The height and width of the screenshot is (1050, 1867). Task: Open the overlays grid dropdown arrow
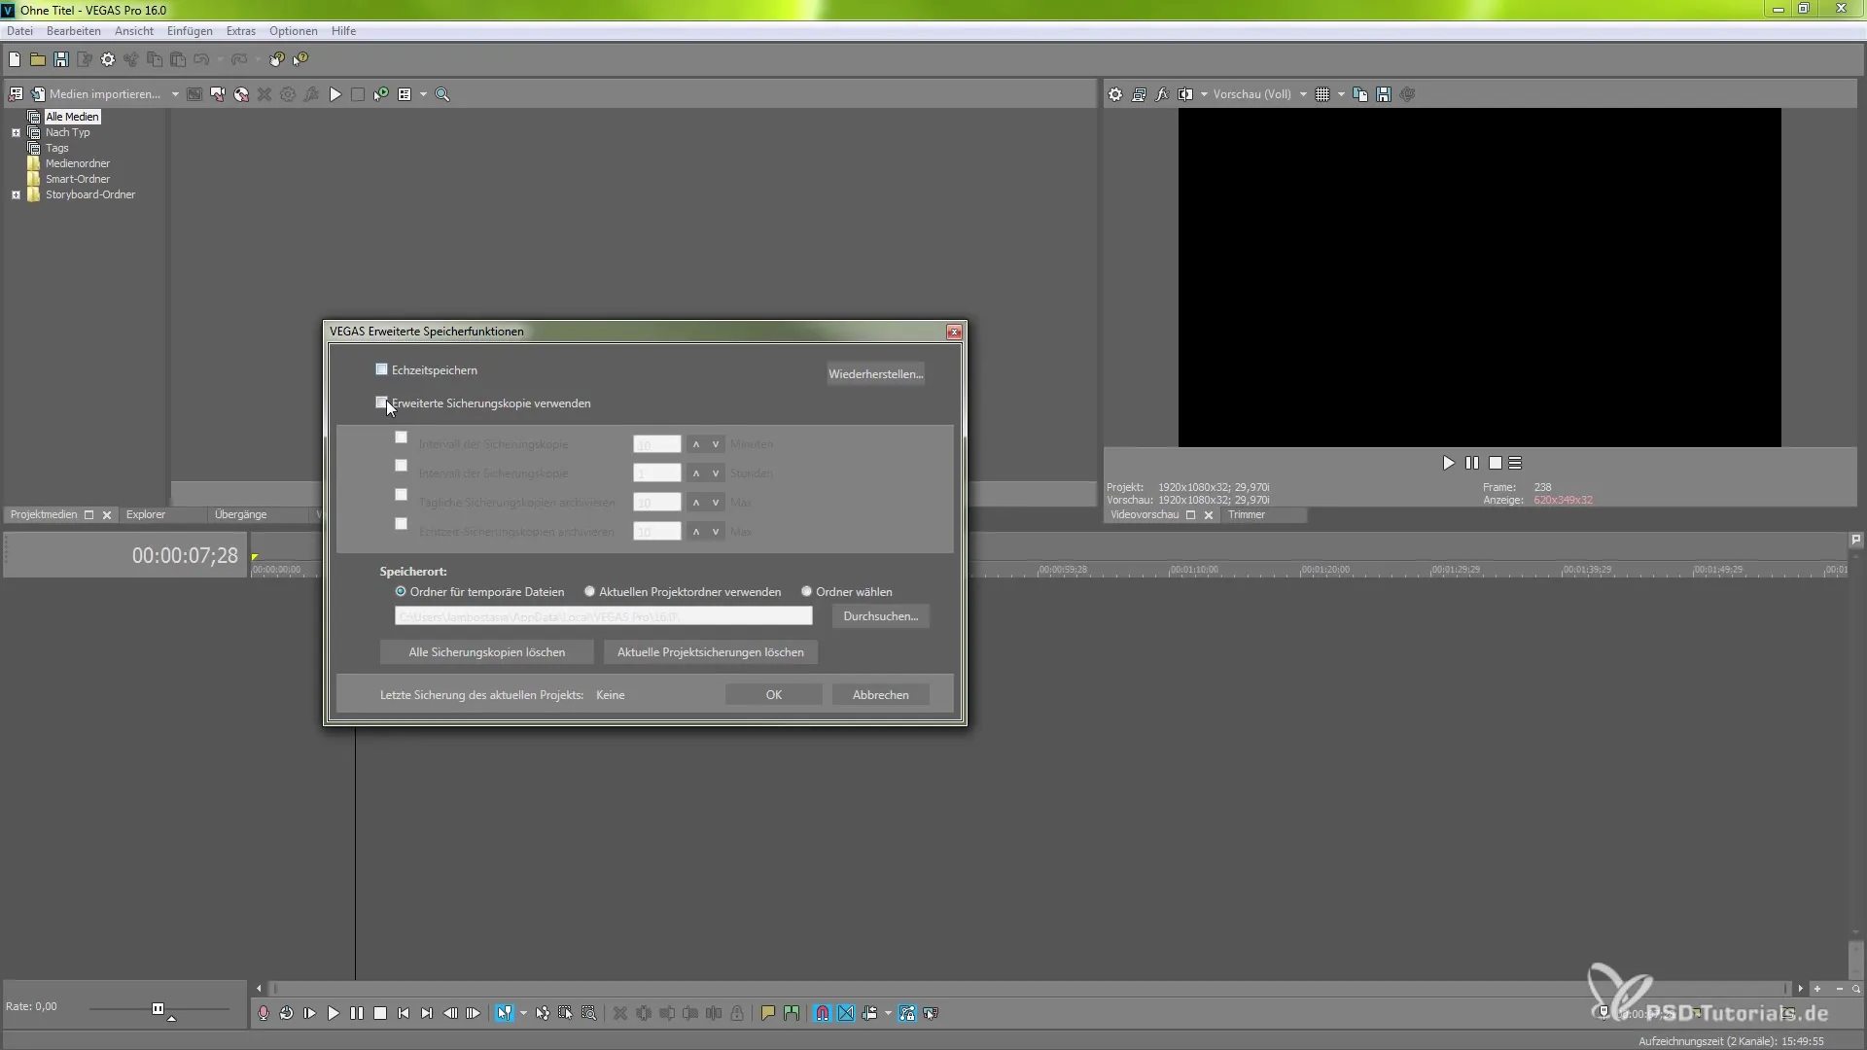1341,94
